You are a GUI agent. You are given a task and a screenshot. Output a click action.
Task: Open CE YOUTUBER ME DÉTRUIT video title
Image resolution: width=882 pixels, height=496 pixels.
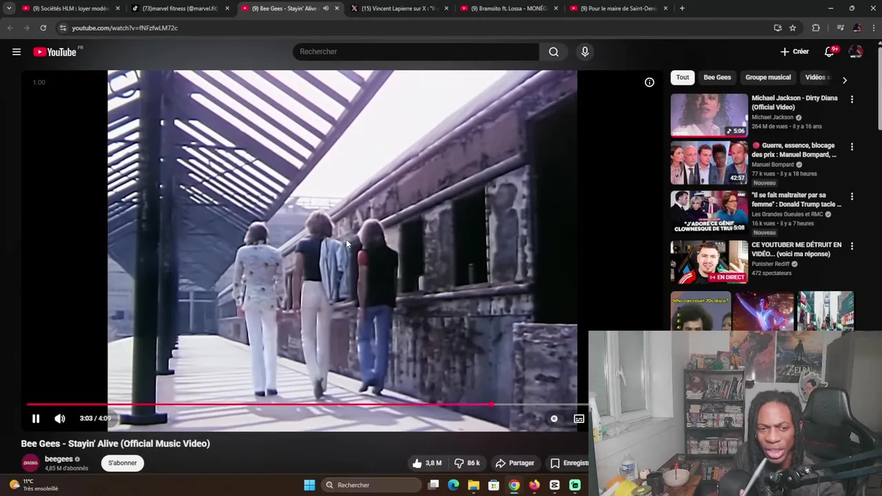coord(797,249)
